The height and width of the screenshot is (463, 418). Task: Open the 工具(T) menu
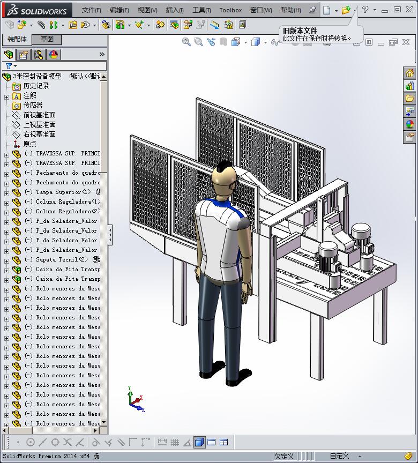(201, 10)
